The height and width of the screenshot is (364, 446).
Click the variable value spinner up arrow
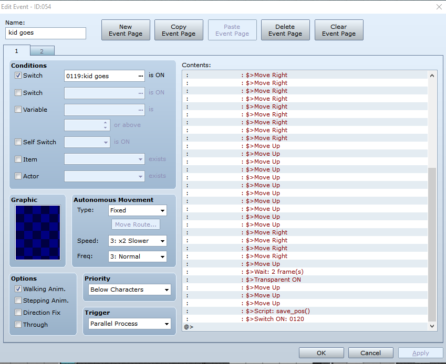point(104,123)
